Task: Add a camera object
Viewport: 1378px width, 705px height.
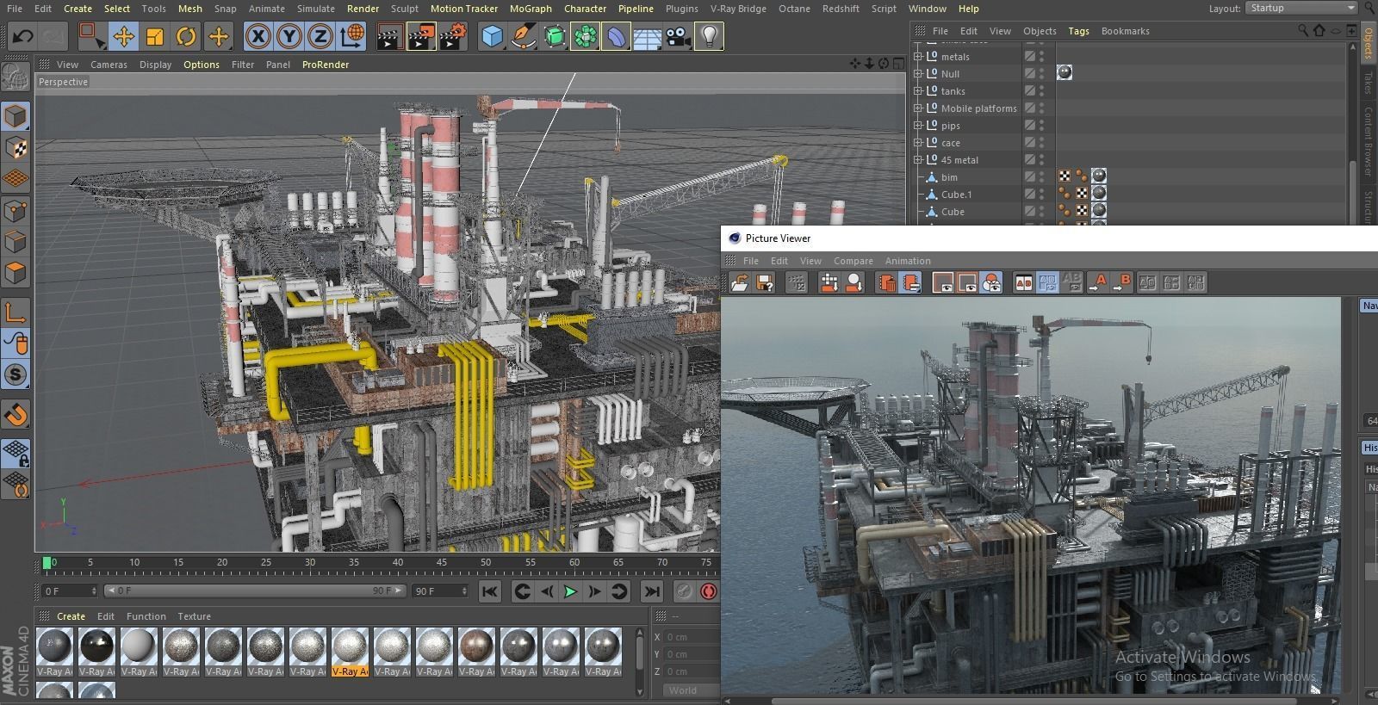Action: pos(678,36)
